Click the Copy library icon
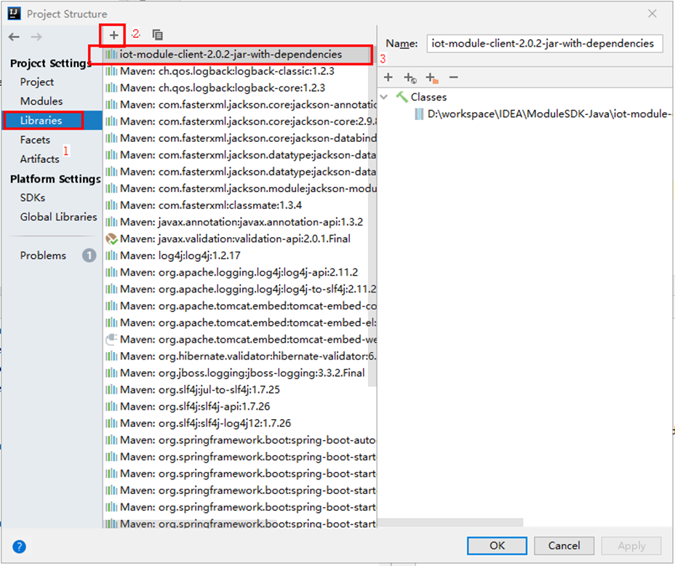The width and height of the screenshot is (675, 566). click(158, 35)
